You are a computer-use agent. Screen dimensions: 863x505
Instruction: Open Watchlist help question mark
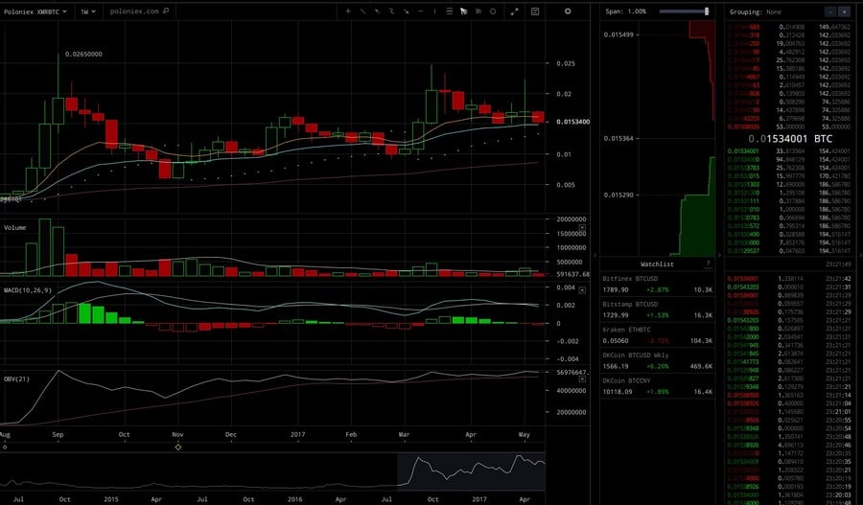pos(708,264)
